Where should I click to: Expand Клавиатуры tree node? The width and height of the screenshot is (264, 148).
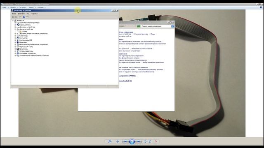15,36
